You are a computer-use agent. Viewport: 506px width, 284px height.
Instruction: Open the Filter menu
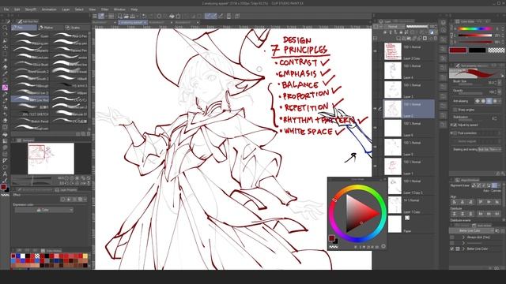(105, 9)
